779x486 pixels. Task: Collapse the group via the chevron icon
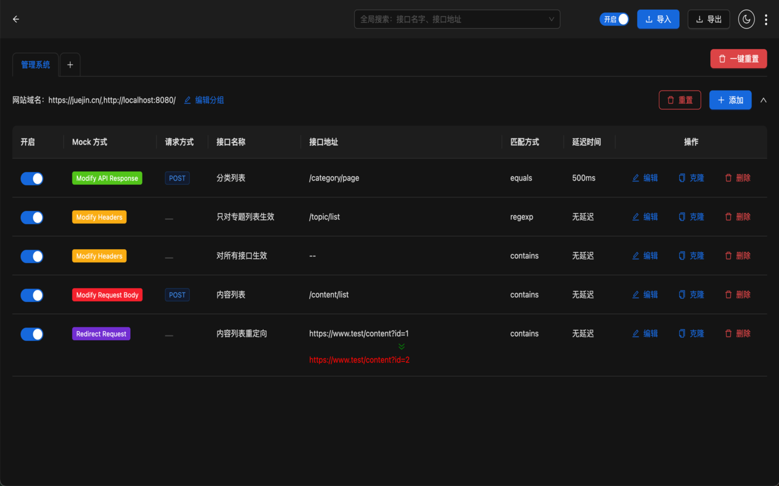(x=764, y=100)
